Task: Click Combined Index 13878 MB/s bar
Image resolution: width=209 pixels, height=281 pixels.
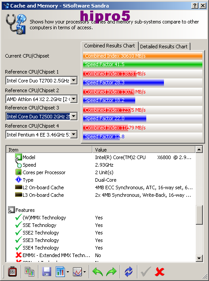Action: (110, 74)
